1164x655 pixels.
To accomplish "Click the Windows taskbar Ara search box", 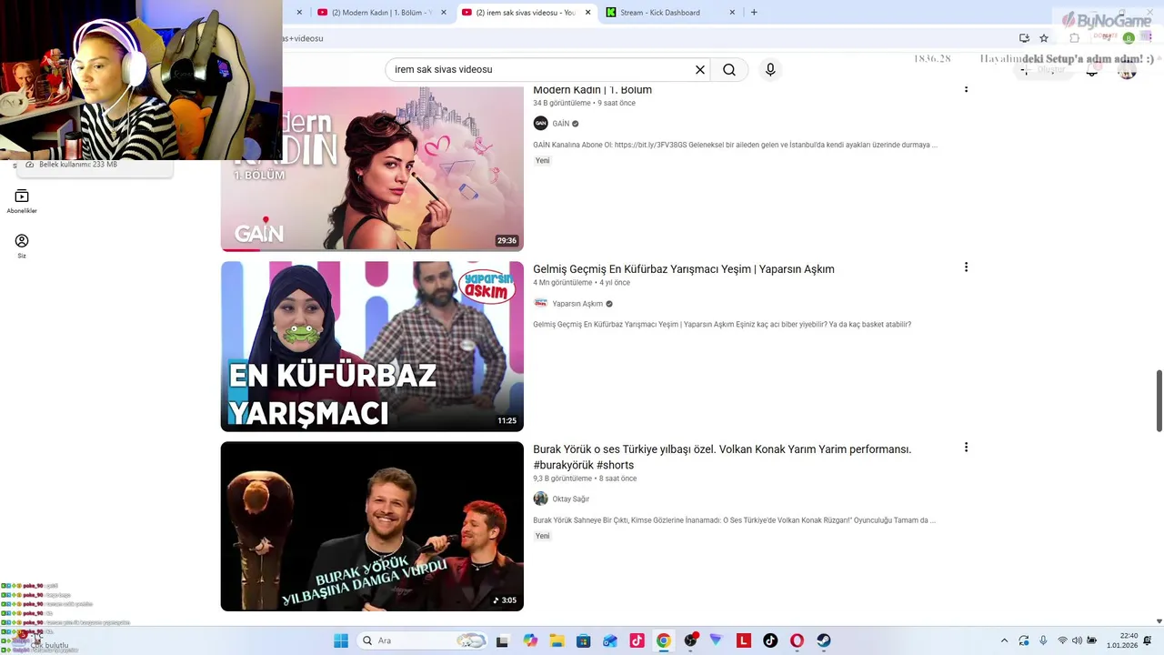I will [x=421, y=640].
